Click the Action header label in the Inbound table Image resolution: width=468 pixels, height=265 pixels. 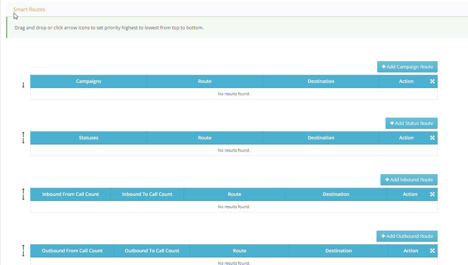(x=410, y=194)
